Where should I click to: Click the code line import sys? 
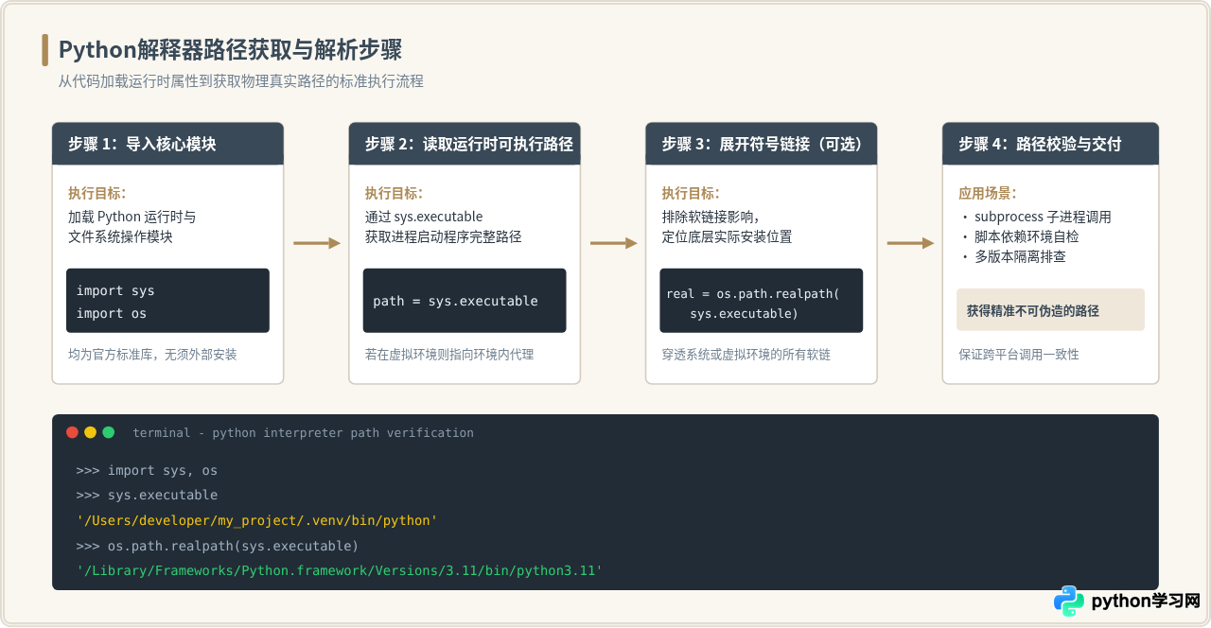[x=115, y=290]
